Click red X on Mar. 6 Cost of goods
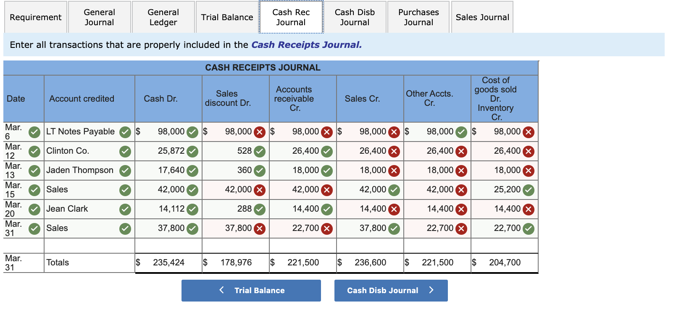This screenshot has width=684, height=320. [529, 132]
